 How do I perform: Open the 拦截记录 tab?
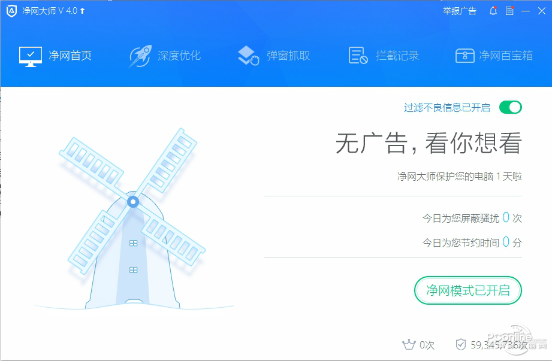[x=384, y=56]
